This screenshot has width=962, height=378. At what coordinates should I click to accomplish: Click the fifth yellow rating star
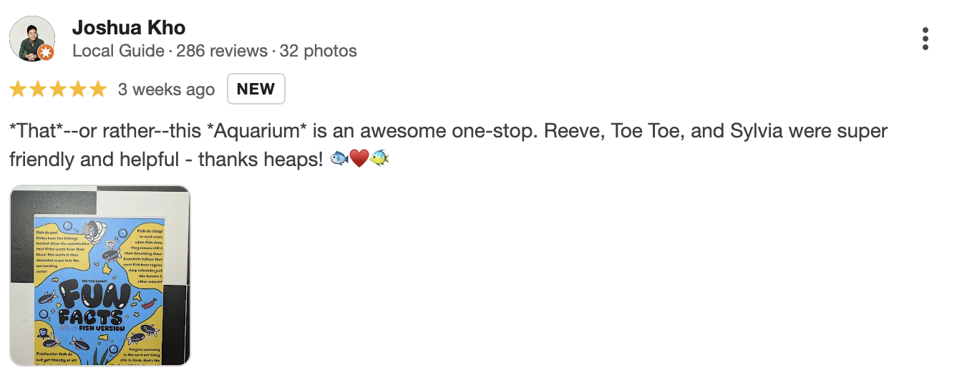point(98,89)
